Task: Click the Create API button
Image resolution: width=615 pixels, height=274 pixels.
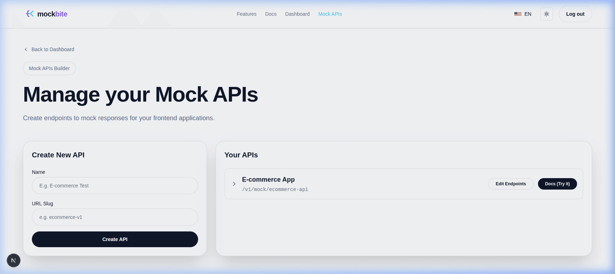Action: pyautogui.click(x=115, y=239)
